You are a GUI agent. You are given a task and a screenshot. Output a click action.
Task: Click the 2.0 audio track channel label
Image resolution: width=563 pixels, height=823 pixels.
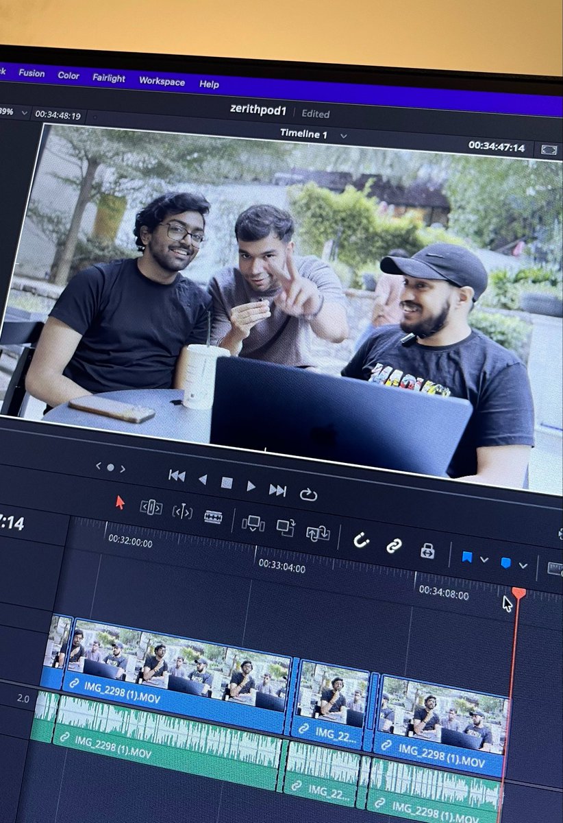click(x=23, y=697)
